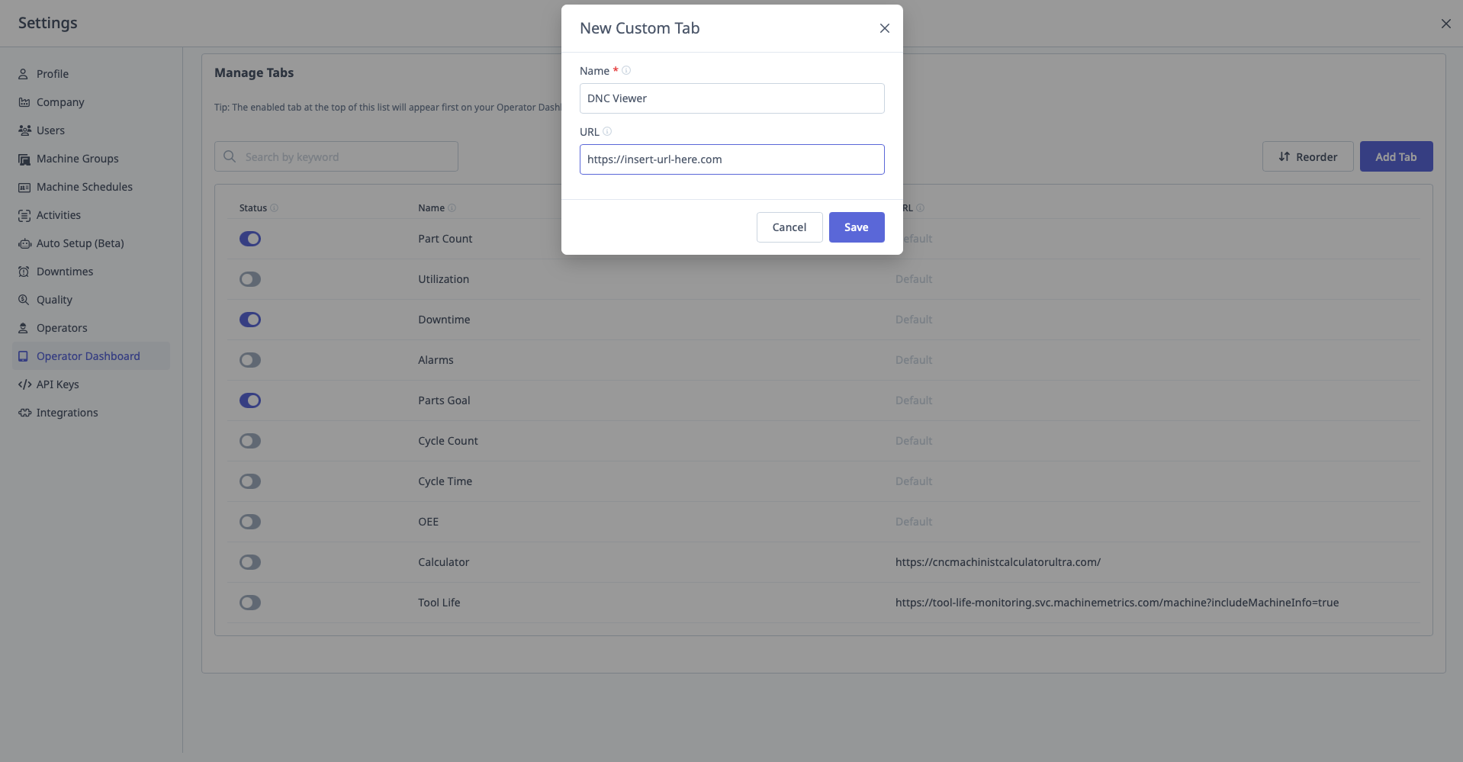Cancel the New Custom Tab dialog
Viewport: 1463px width, 762px height.
[x=789, y=227]
